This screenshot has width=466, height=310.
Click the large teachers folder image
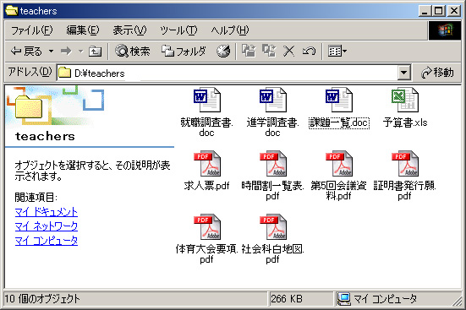29,107
